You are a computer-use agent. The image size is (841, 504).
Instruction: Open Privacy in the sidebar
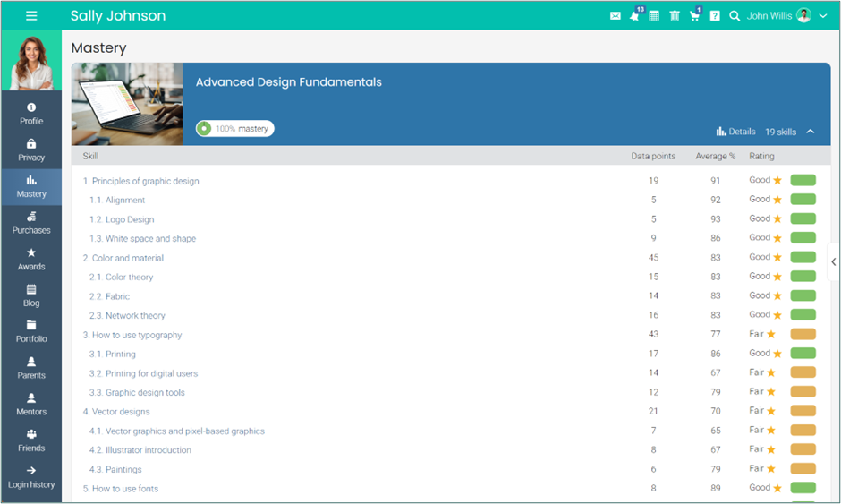click(x=31, y=150)
